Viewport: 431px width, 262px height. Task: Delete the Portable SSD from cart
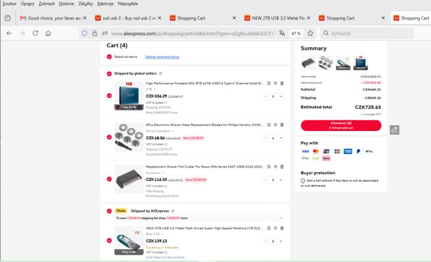282,83
